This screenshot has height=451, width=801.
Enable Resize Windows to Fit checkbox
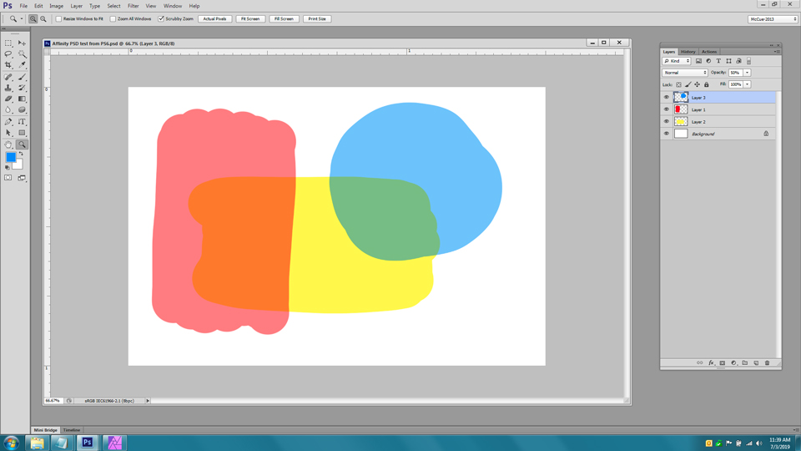tap(59, 18)
